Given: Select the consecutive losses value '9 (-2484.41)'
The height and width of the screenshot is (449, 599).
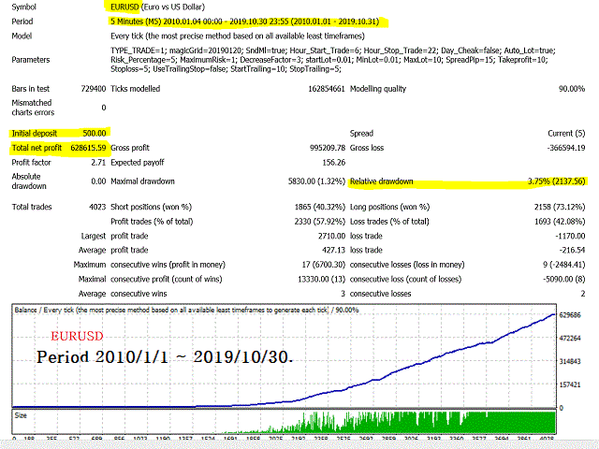Looking at the screenshot, I should tap(563, 265).
